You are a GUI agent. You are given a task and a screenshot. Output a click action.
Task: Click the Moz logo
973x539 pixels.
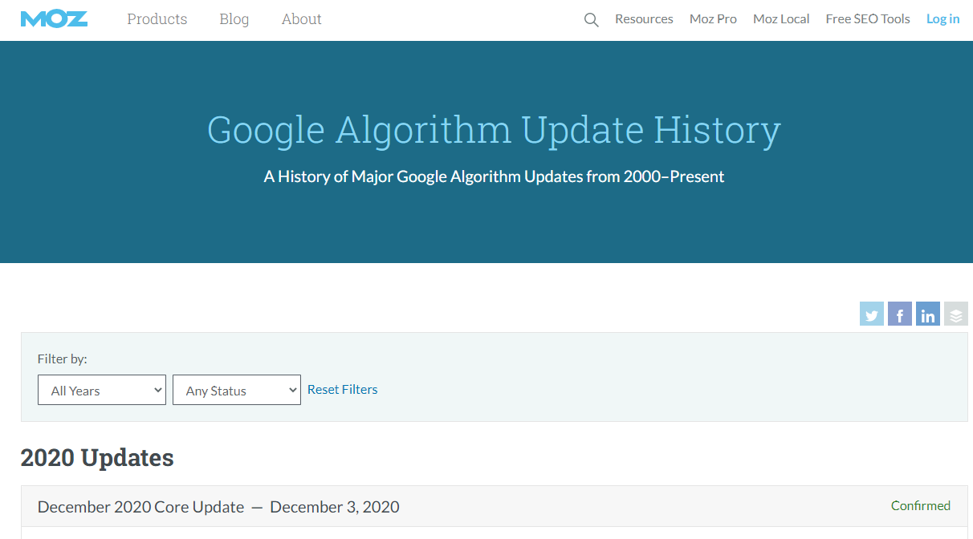(55, 18)
